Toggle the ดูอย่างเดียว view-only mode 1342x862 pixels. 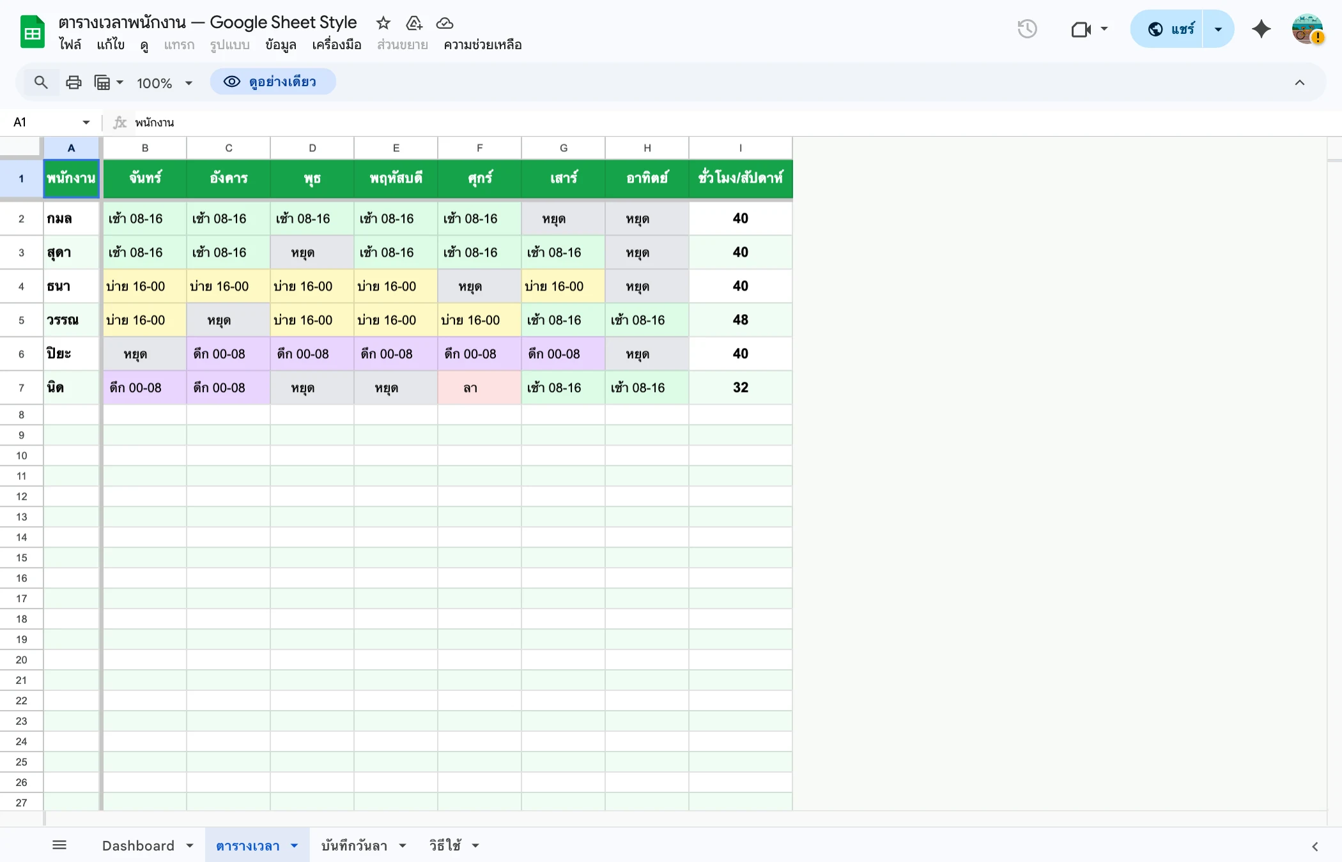[273, 82]
